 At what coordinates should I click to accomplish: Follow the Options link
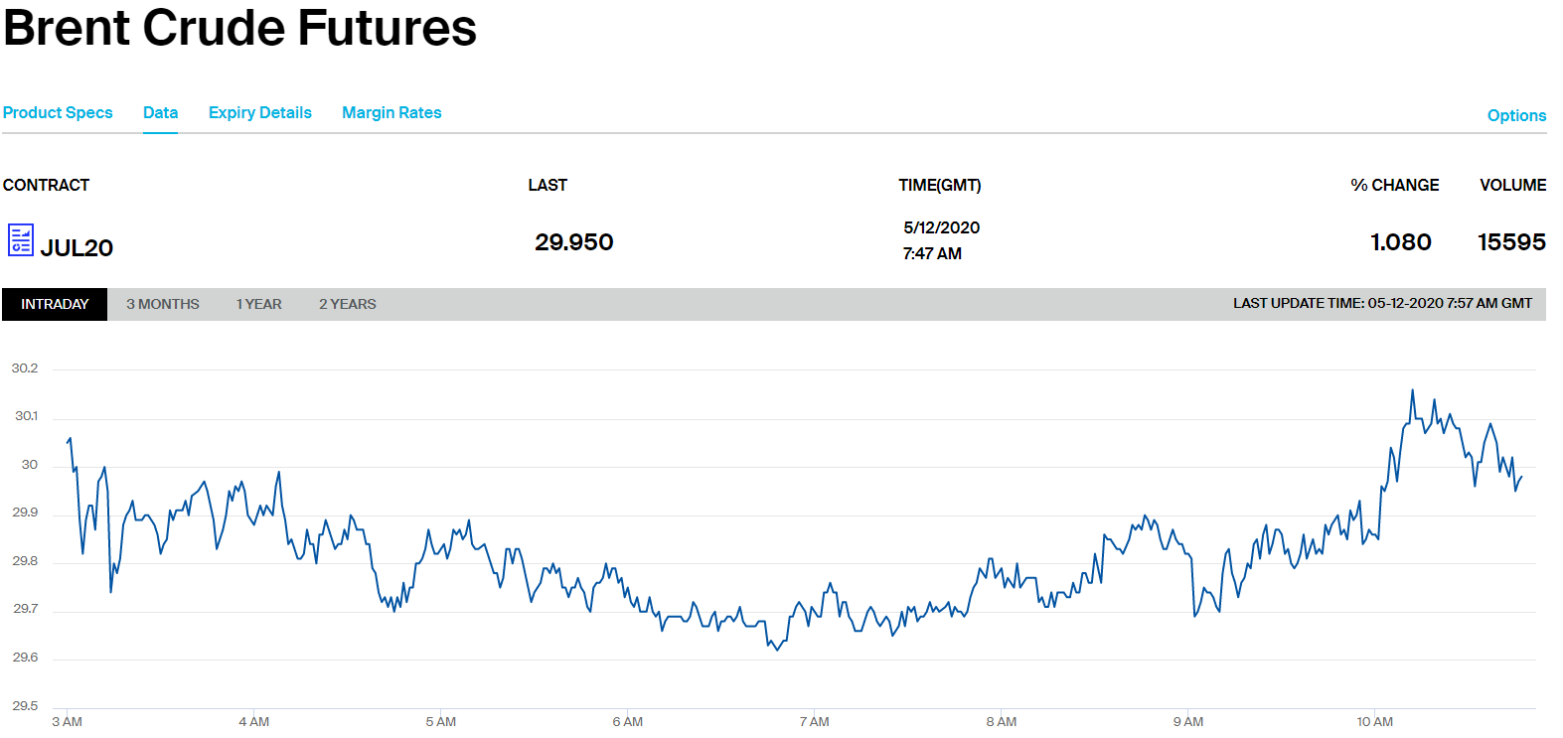click(1516, 115)
